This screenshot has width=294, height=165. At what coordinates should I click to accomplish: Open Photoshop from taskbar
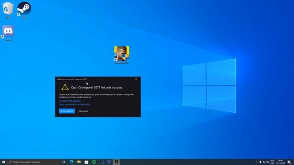[109, 162]
